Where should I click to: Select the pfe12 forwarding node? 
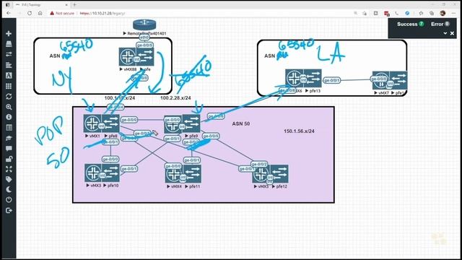[x=279, y=174]
